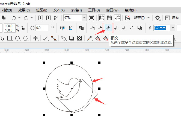Open the 97% zoom level dropdown arrow
Viewport: 181px width, 137px height.
click(x=84, y=18)
